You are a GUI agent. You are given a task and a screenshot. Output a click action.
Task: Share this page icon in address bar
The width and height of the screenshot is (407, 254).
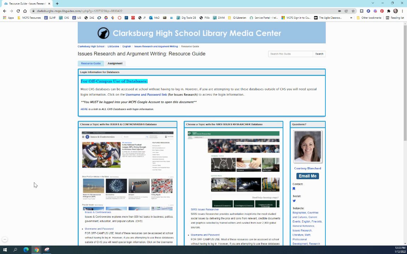(x=346, y=11)
